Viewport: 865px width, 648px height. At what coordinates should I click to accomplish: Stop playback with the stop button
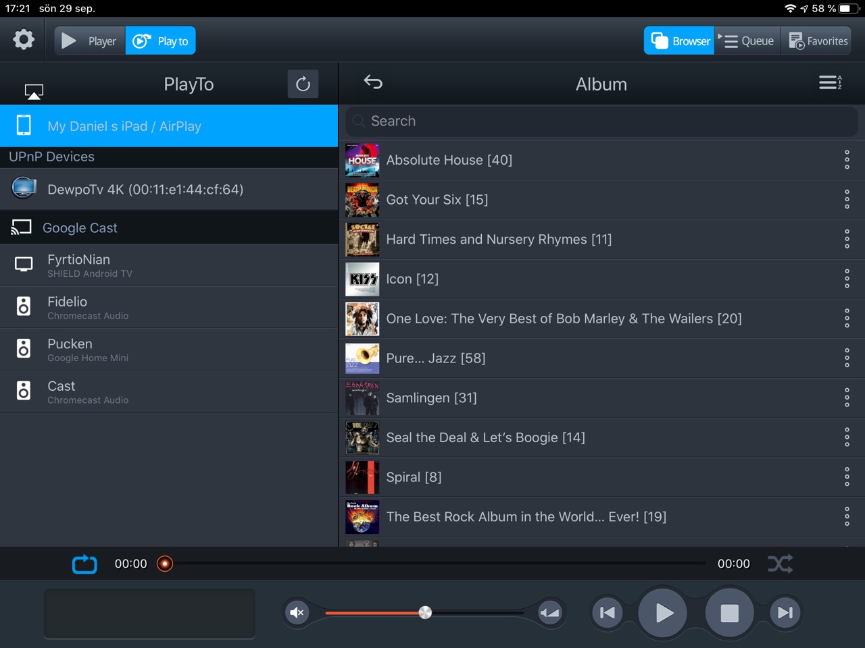pos(729,612)
